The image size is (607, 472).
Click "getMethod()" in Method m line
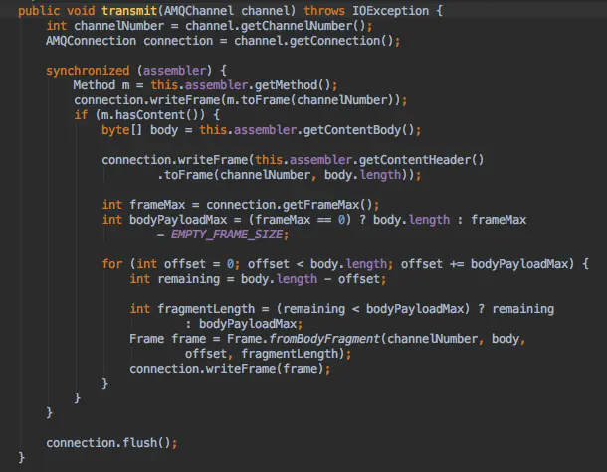point(293,85)
